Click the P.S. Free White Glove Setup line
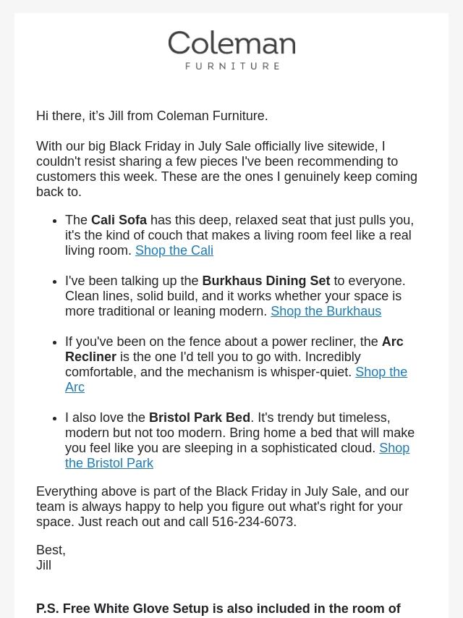463x618 pixels. [218, 609]
